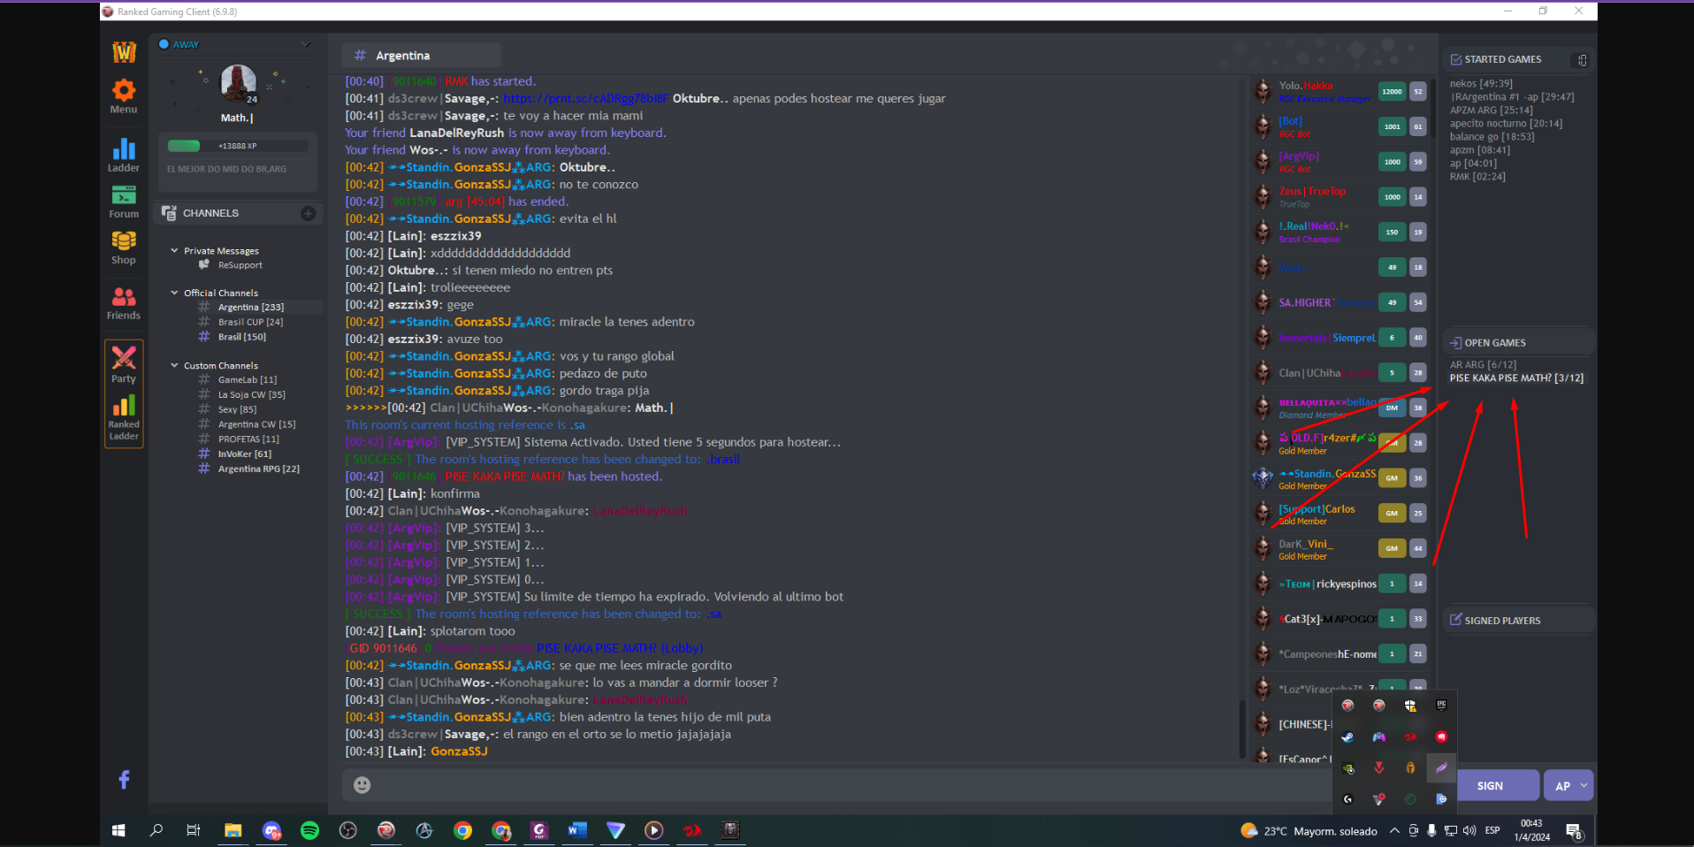1694x847 pixels.
Task: Click the chat message input field
Action: [x=836, y=784]
